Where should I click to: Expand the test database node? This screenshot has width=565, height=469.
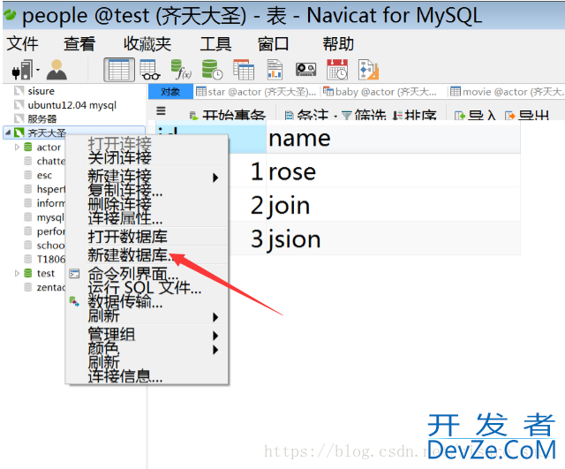point(17,273)
